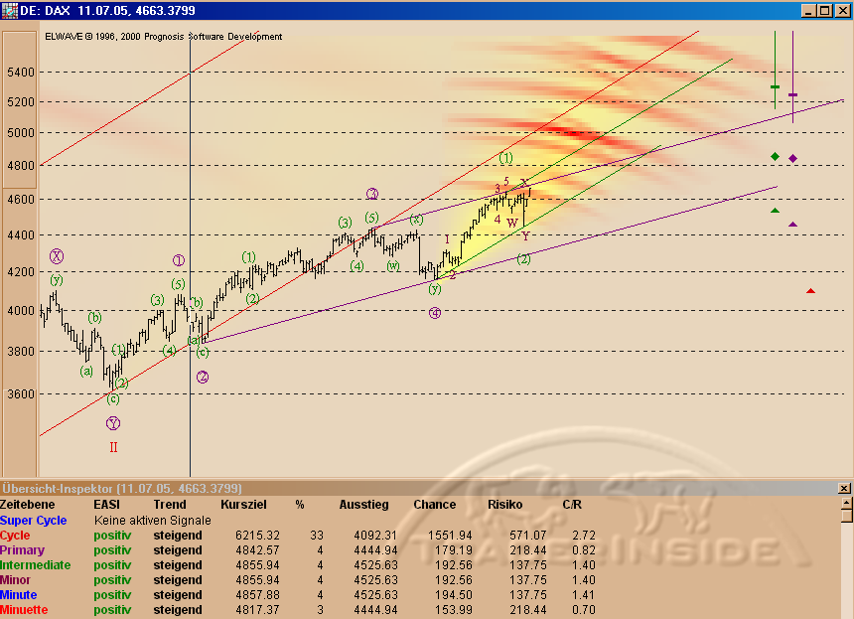Select the green vertical target range bar

(775, 71)
